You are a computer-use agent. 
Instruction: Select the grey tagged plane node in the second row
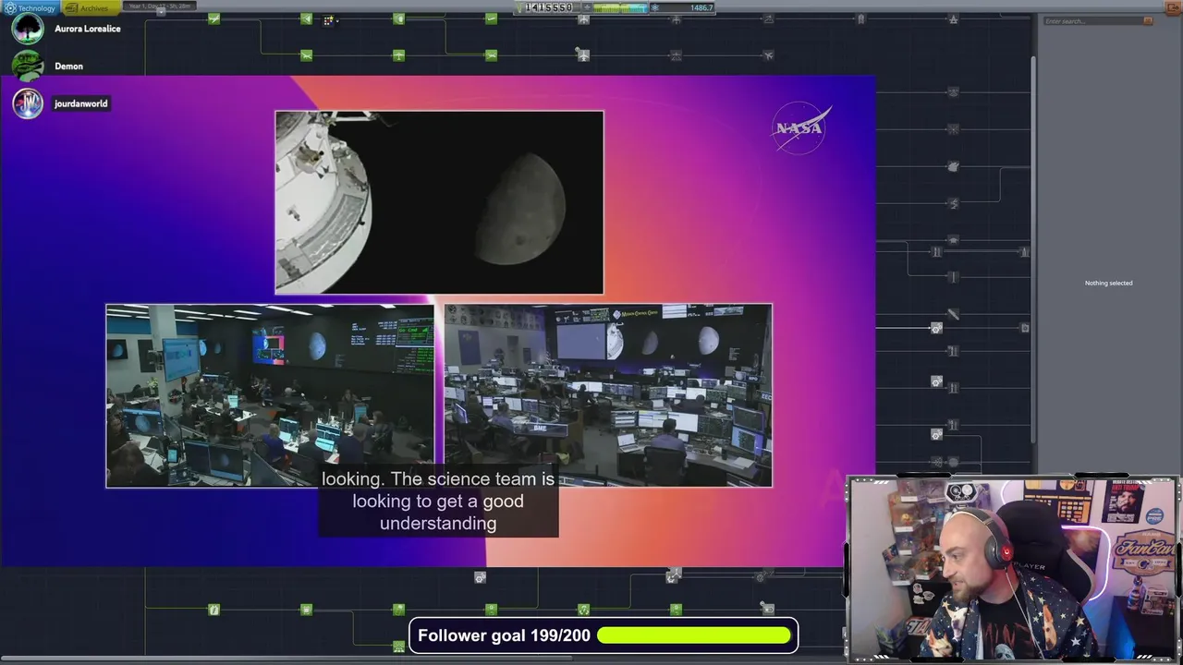[x=582, y=54]
